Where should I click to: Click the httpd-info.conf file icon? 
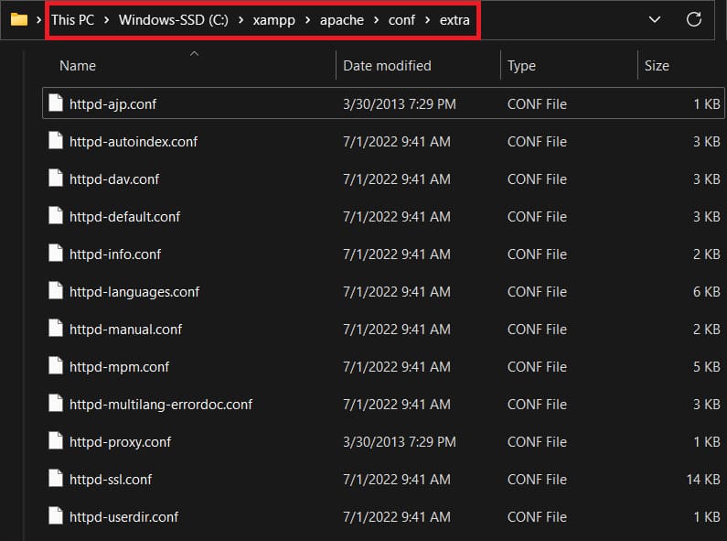(x=56, y=254)
